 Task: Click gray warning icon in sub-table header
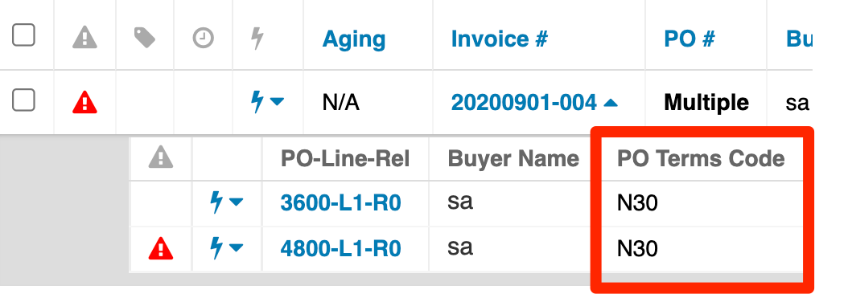coord(161,157)
